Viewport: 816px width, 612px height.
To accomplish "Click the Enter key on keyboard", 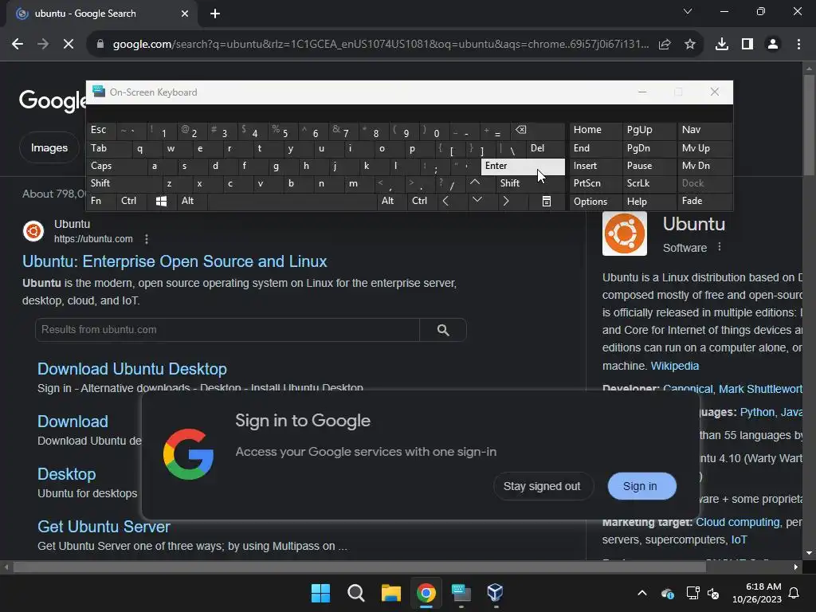I will pos(523,166).
